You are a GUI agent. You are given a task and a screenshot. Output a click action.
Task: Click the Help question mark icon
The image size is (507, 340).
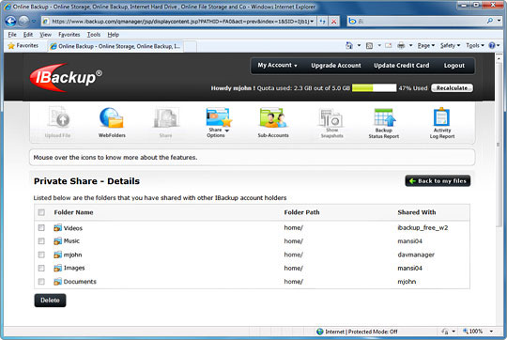(492, 46)
